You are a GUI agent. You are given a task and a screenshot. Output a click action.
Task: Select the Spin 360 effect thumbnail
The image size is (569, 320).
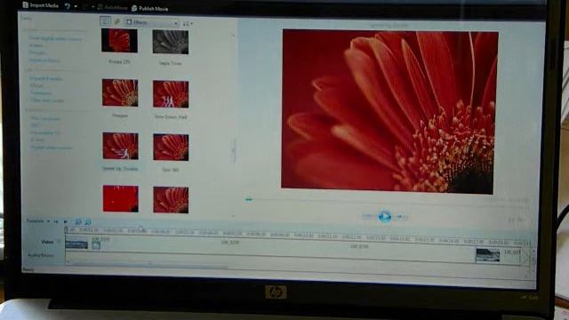coord(171,148)
